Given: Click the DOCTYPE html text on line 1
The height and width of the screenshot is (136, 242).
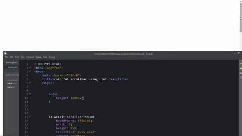Looking at the screenshot, I should click(48, 64).
